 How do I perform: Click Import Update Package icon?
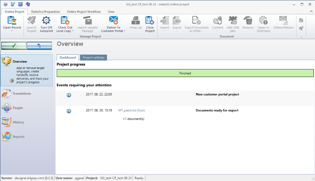tap(88, 20)
